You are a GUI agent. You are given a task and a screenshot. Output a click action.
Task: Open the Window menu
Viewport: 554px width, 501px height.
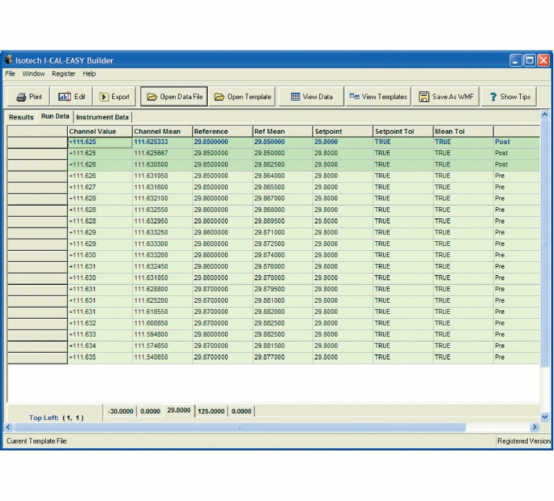tap(33, 73)
